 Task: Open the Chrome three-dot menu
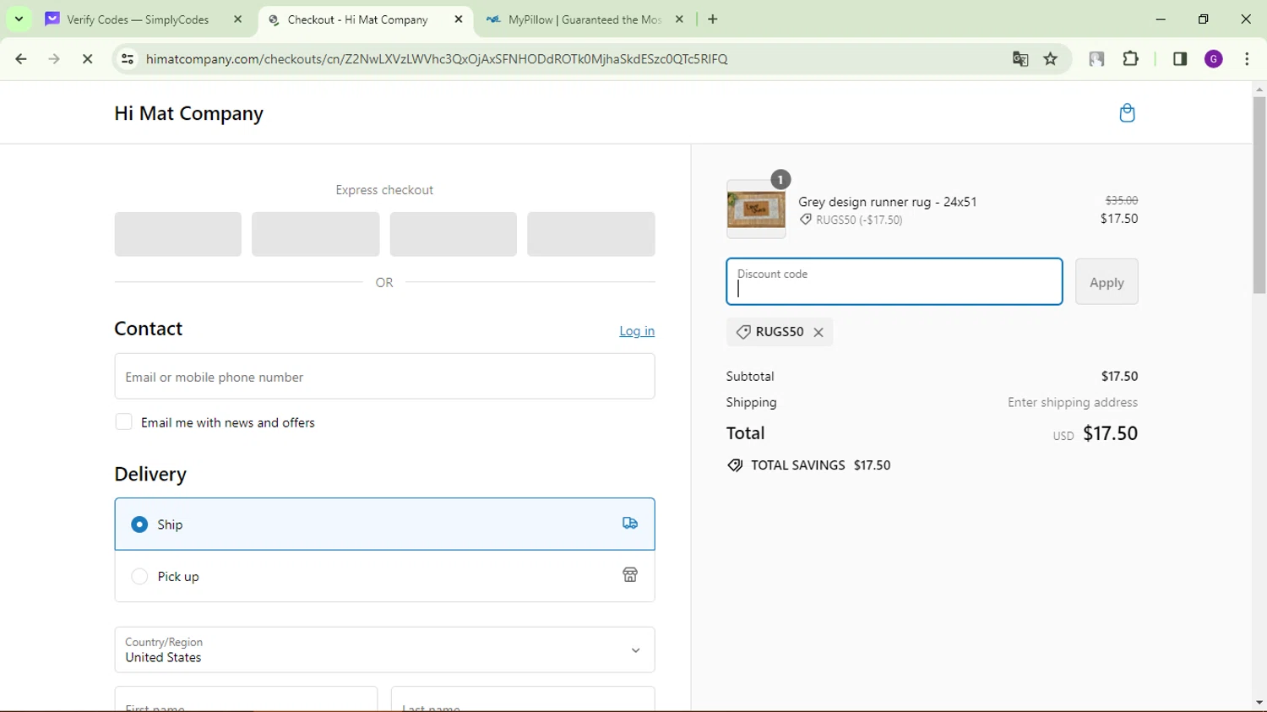click(x=1247, y=59)
